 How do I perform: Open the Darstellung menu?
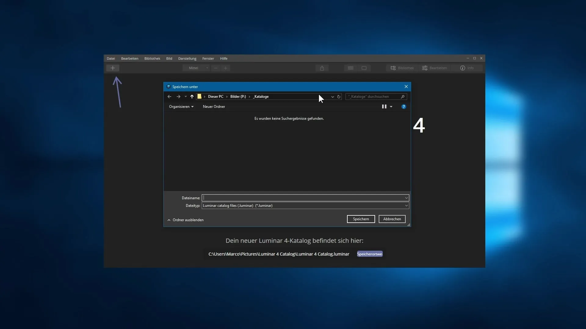pos(187,58)
